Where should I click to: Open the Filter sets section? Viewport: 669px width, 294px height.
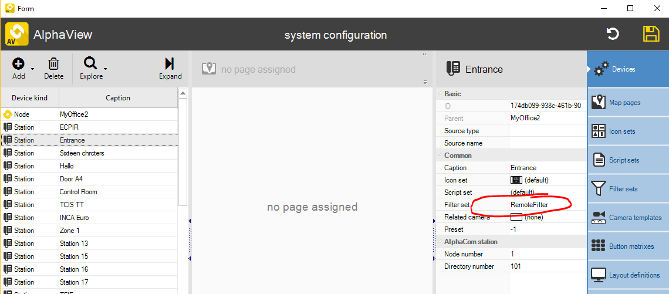click(x=627, y=189)
